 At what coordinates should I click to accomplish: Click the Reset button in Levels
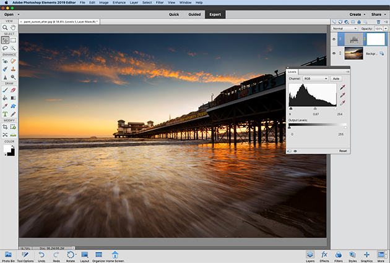point(343,151)
